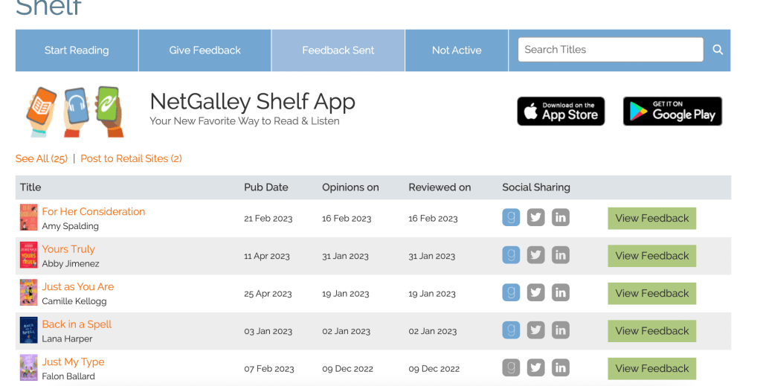
Task: Open the See All (25) link
Action: tap(42, 158)
